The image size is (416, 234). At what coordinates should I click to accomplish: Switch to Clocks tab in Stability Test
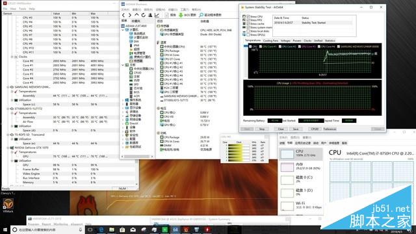[307, 40]
